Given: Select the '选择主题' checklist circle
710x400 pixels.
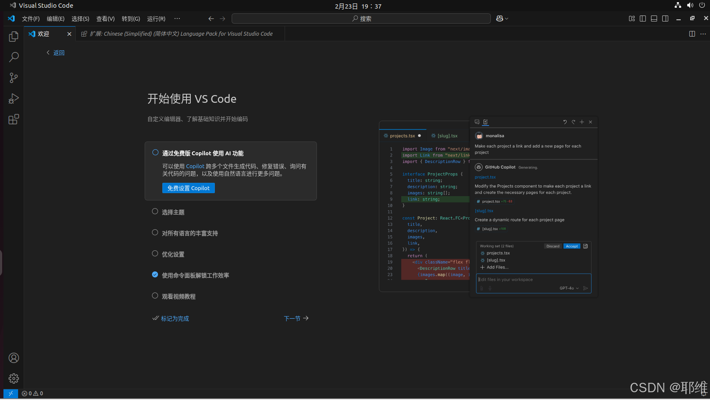Looking at the screenshot, I should (x=155, y=211).
